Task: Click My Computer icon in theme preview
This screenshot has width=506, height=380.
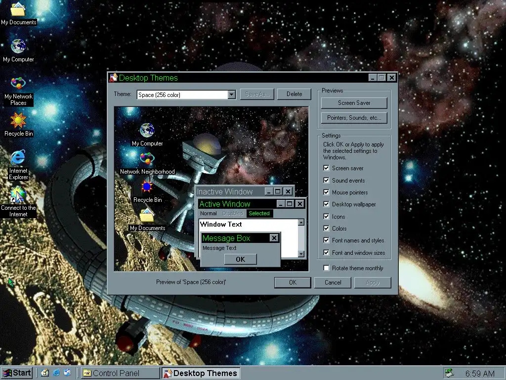Action: coord(147,131)
